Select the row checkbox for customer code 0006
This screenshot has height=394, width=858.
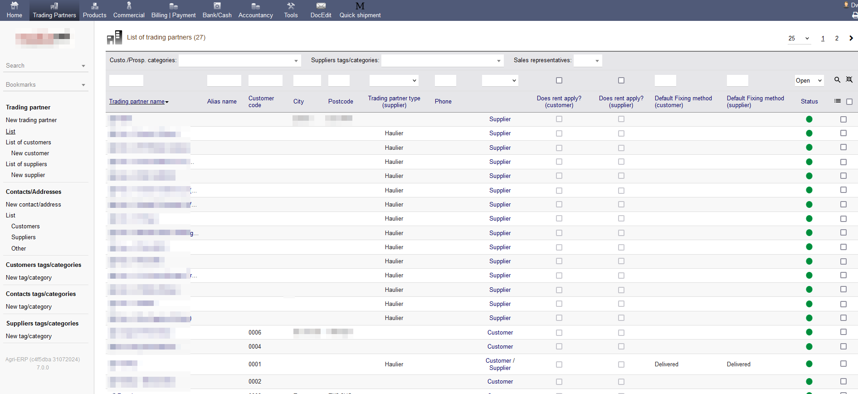(843, 332)
